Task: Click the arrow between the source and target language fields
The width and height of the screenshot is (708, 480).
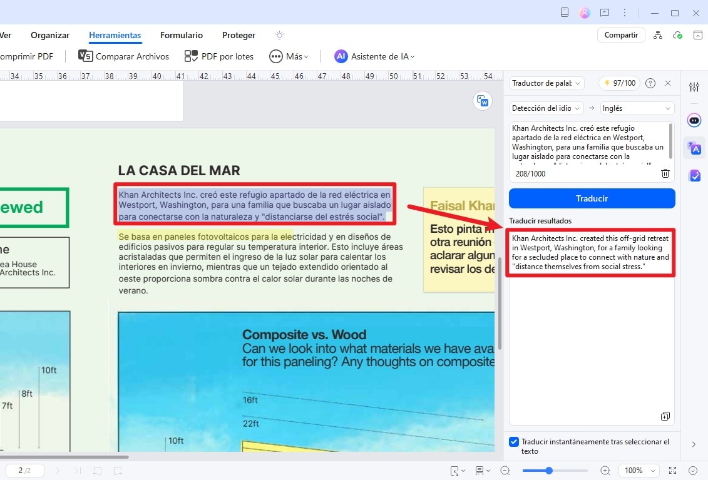Action: click(x=592, y=108)
